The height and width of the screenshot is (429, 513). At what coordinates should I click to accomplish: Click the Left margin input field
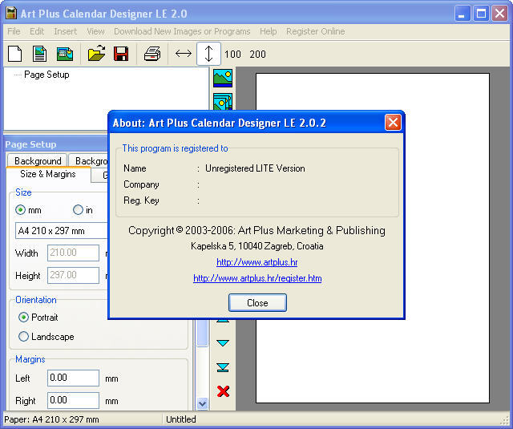[73, 378]
